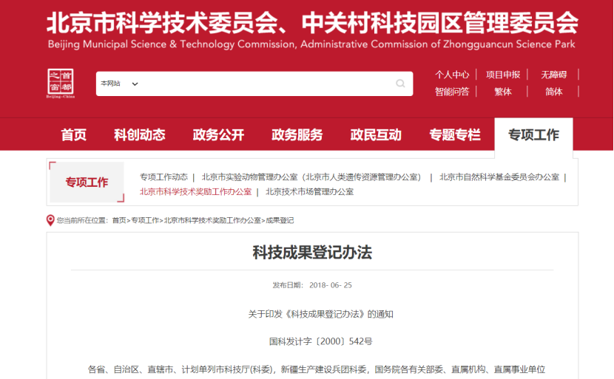614x379 pixels.
Task: Select the active 专项工作 navigation tab
Action: pos(533,135)
